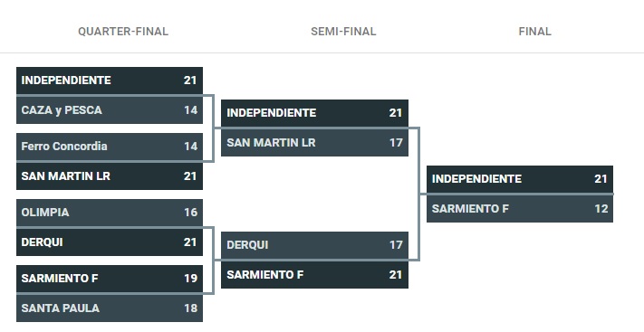This screenshot has height=332, width=644.
Task: Select the FINAL column header
Action: [534, 32]
